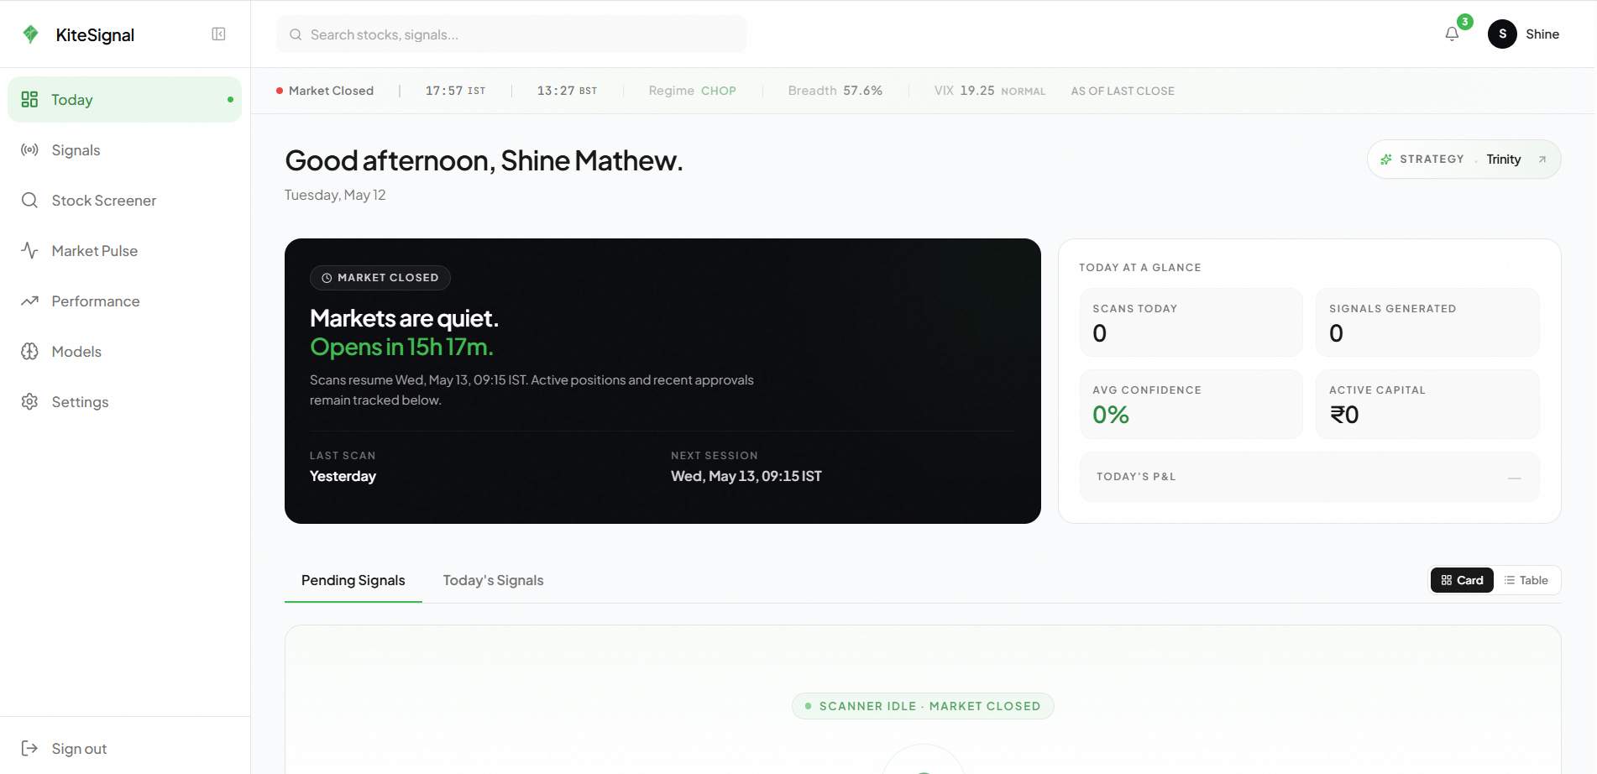Click the Last Scan Yesterday value
Image resolution: width=1597 pixels, height=774 pixels.
tap(343, 476)
